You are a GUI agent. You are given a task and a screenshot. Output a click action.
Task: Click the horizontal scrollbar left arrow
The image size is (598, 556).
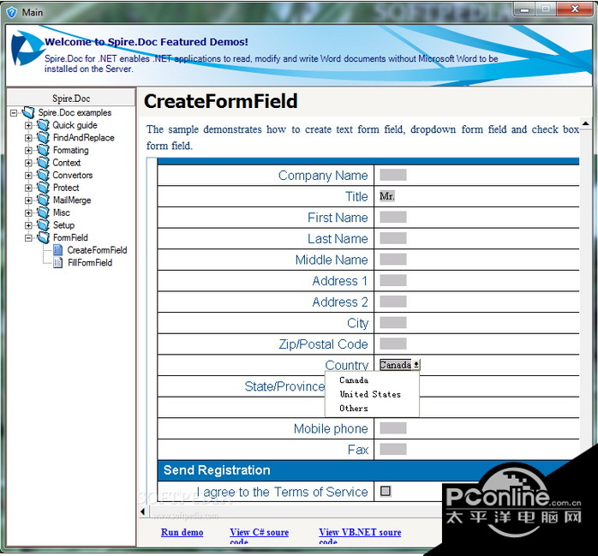coord(143,511)
